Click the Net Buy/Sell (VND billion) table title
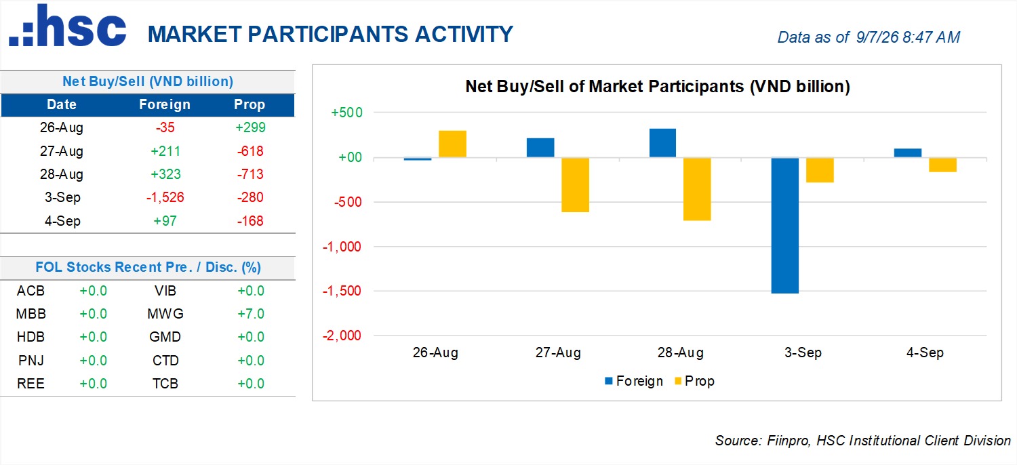This screenshot has width=1017, height=465. tap(148, 81)
